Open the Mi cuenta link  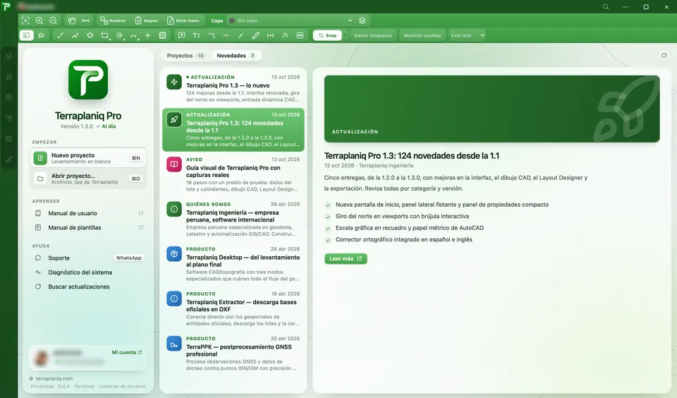127,353
